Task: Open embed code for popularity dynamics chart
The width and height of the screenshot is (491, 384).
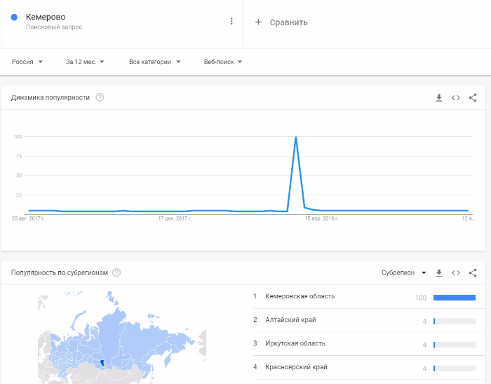Action: [456, 98]
